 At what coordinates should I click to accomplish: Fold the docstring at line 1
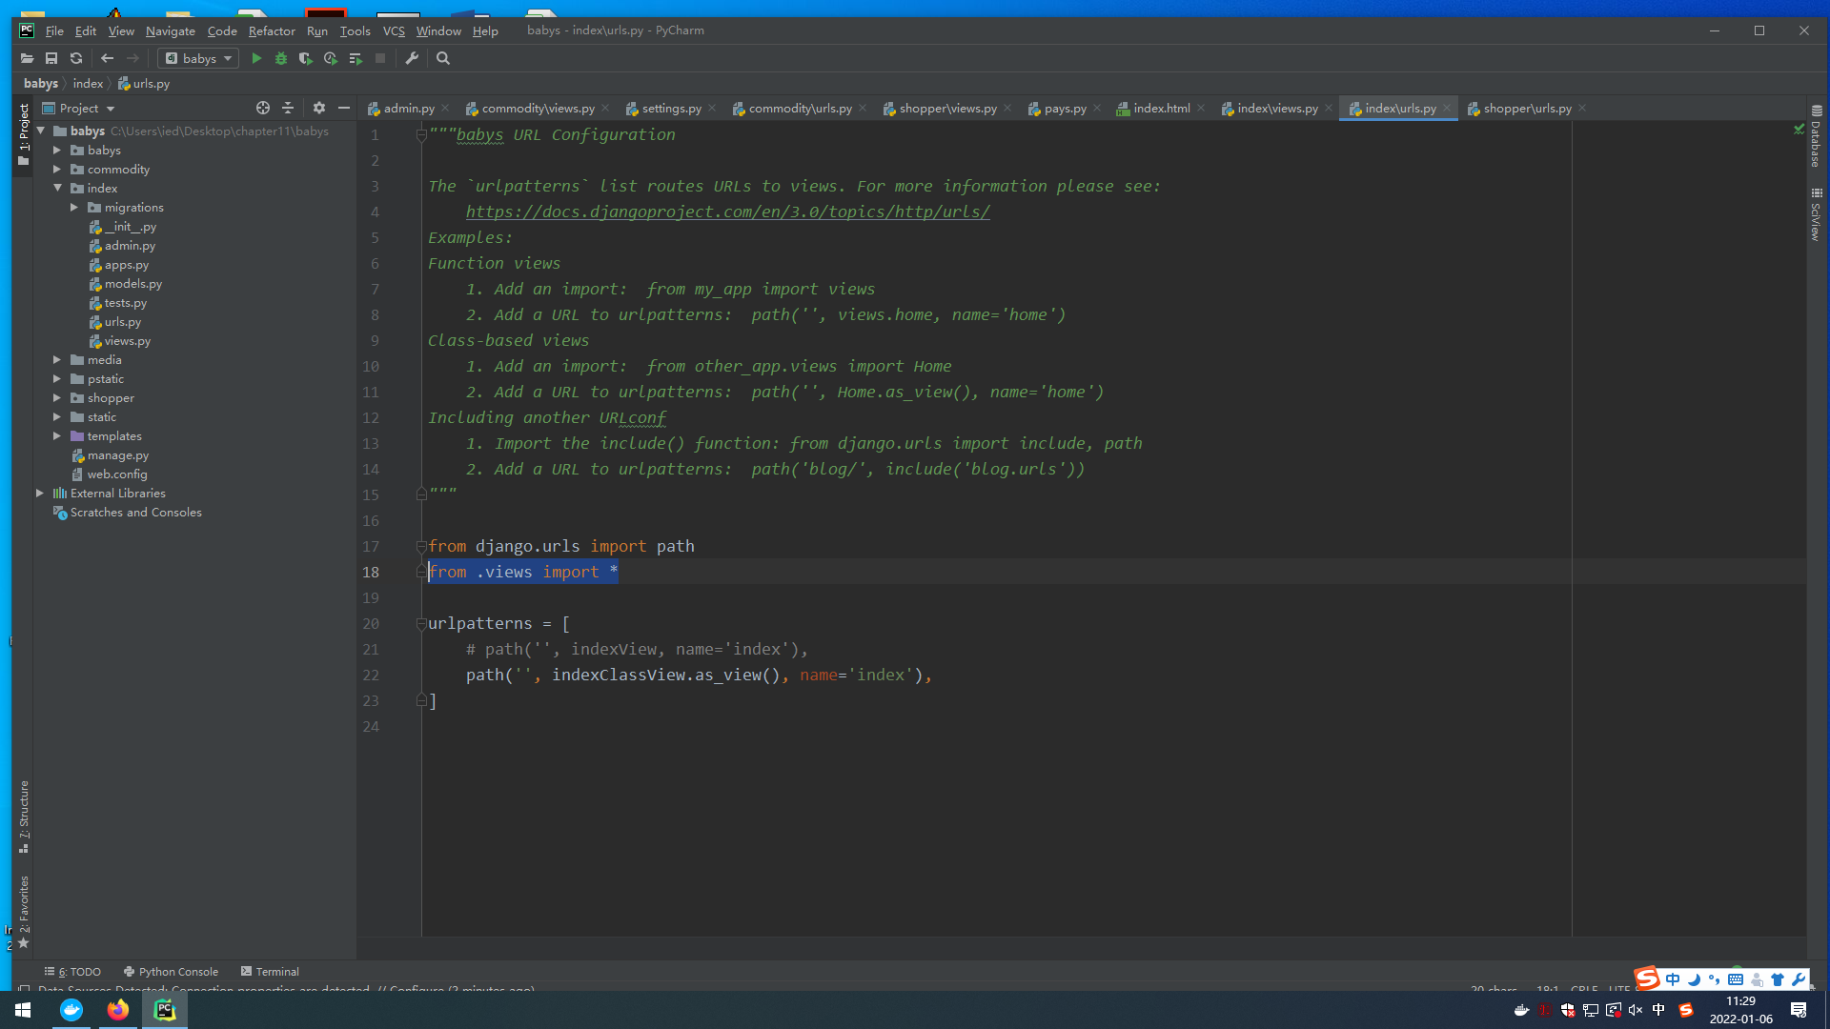tap(421, 134)
